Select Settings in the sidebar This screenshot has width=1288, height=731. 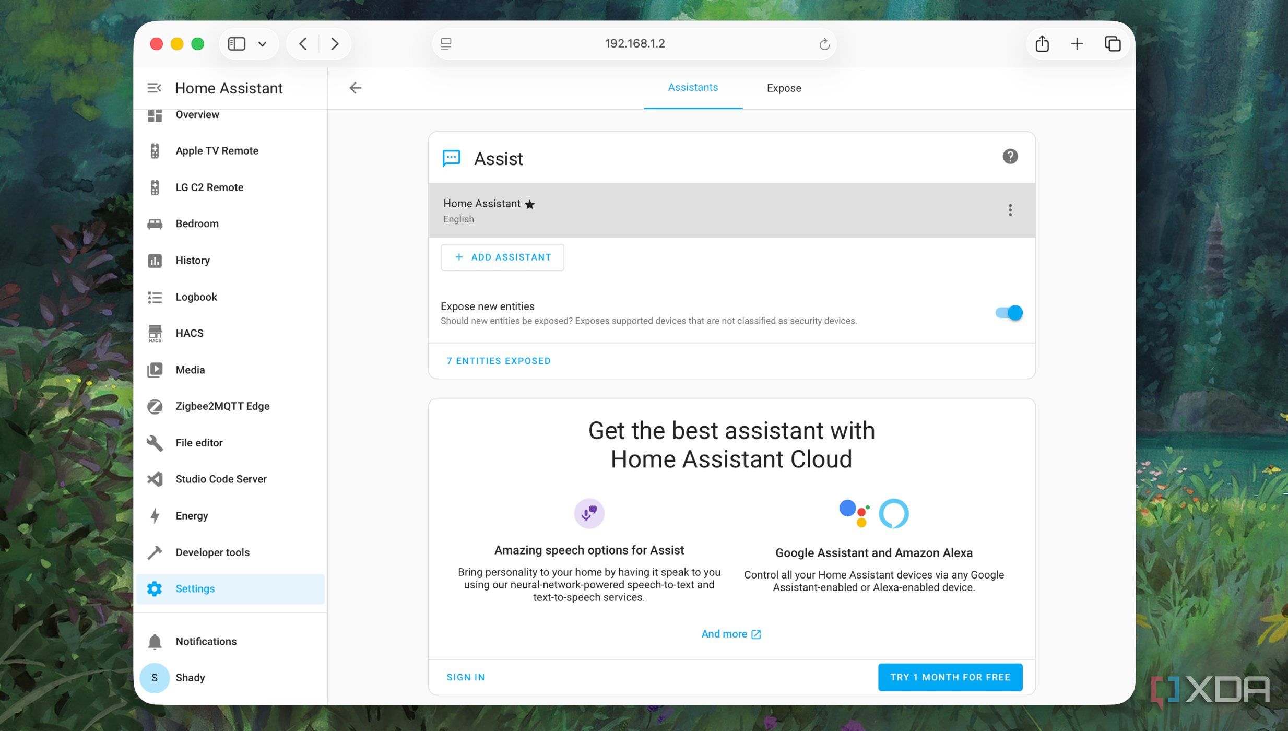coord(230,589)
